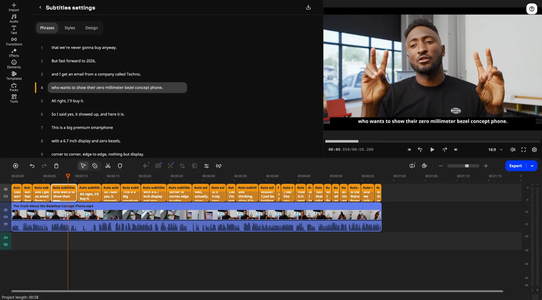Play the video preview

coord(432,150)
